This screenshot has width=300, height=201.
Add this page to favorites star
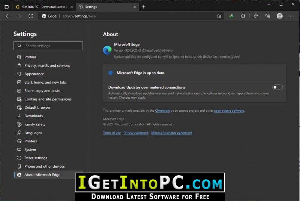tap(219, 16)
